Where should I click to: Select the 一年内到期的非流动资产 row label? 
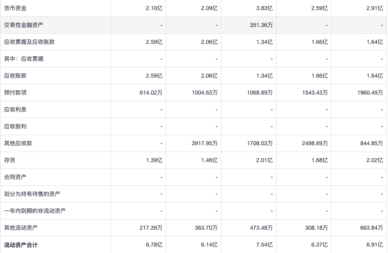pyautogui.click(x=35, y=211)
